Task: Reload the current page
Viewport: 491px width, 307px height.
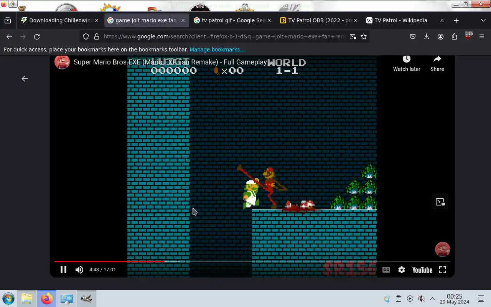Action: point(37,36)
